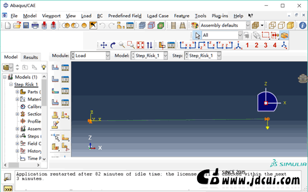This screenshot has width=308, height=192.
Task: Click the Create Load tool icon
Action: coord(55,67)
